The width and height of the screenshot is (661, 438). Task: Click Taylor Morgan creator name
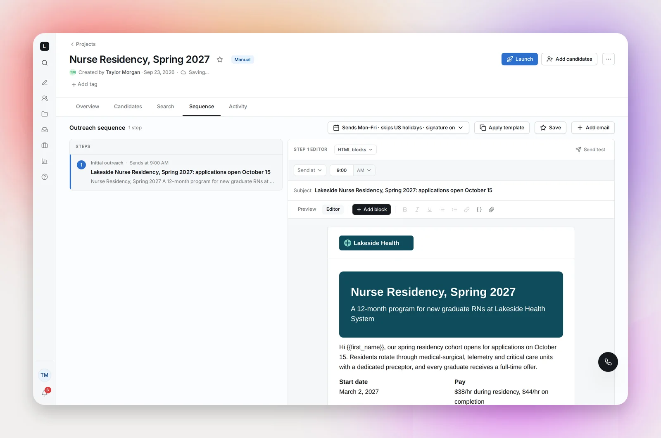[x=123, y=72]
